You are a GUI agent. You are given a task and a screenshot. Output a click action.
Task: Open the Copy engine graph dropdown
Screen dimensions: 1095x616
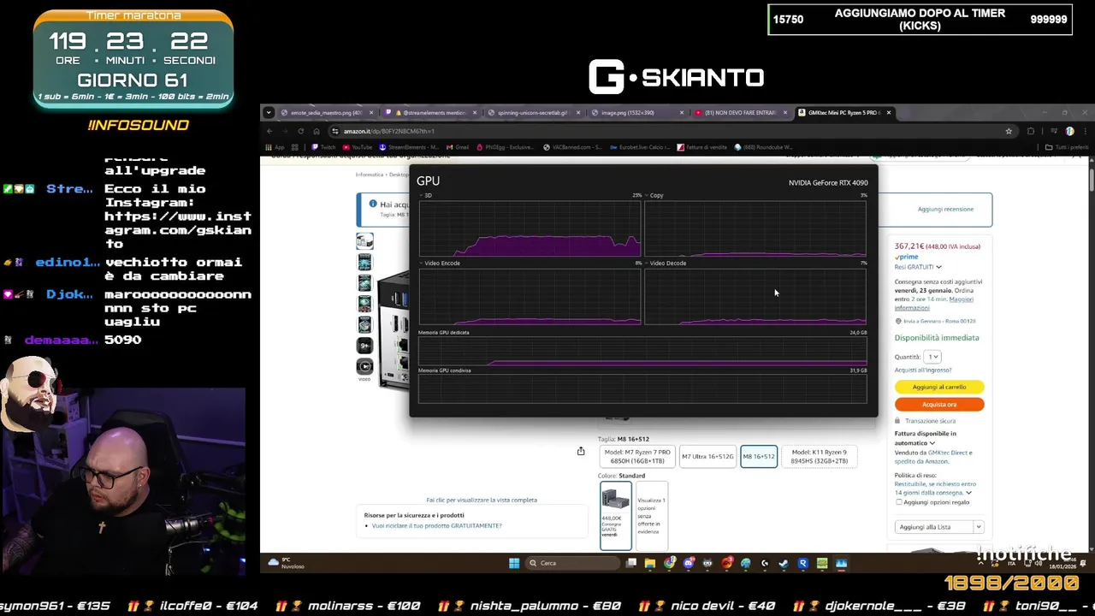pos(647,195)
